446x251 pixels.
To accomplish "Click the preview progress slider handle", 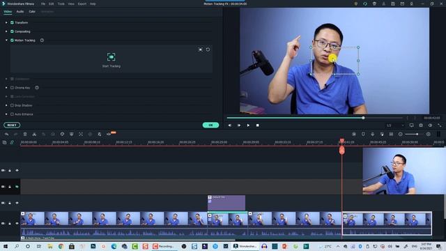I will (x=363, y=118).
